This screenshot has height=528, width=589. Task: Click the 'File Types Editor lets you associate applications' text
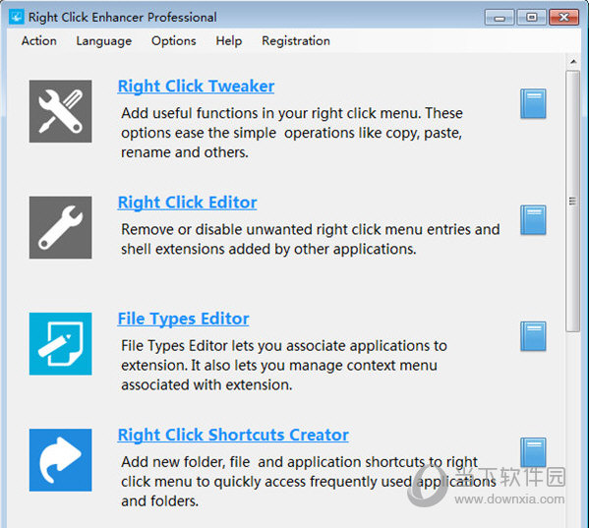point(284,365)
